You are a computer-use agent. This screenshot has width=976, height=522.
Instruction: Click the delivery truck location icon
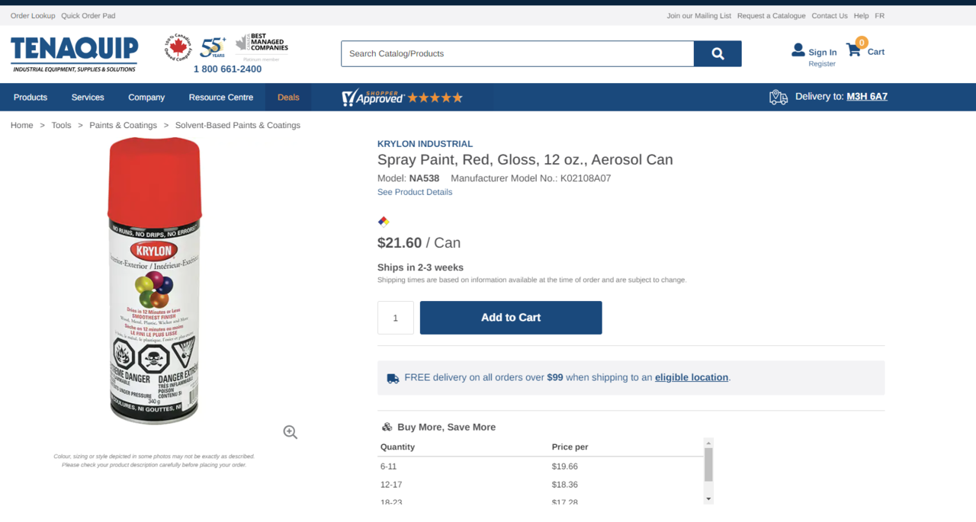pos(779,97)
